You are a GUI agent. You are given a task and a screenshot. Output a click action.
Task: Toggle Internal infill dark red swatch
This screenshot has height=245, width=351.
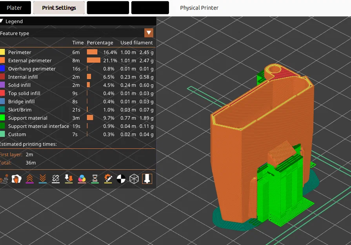click(2, 77)
